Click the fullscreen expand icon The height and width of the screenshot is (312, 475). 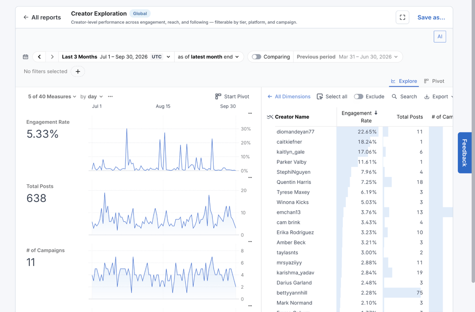coord(402,17)
